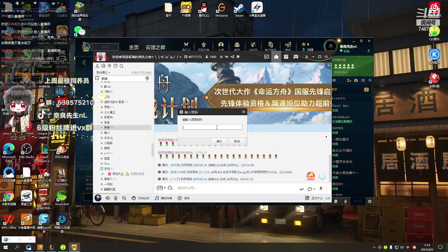Close the 输入密码 dialog
Screen dimensions: 448x252
coord(244,112)
